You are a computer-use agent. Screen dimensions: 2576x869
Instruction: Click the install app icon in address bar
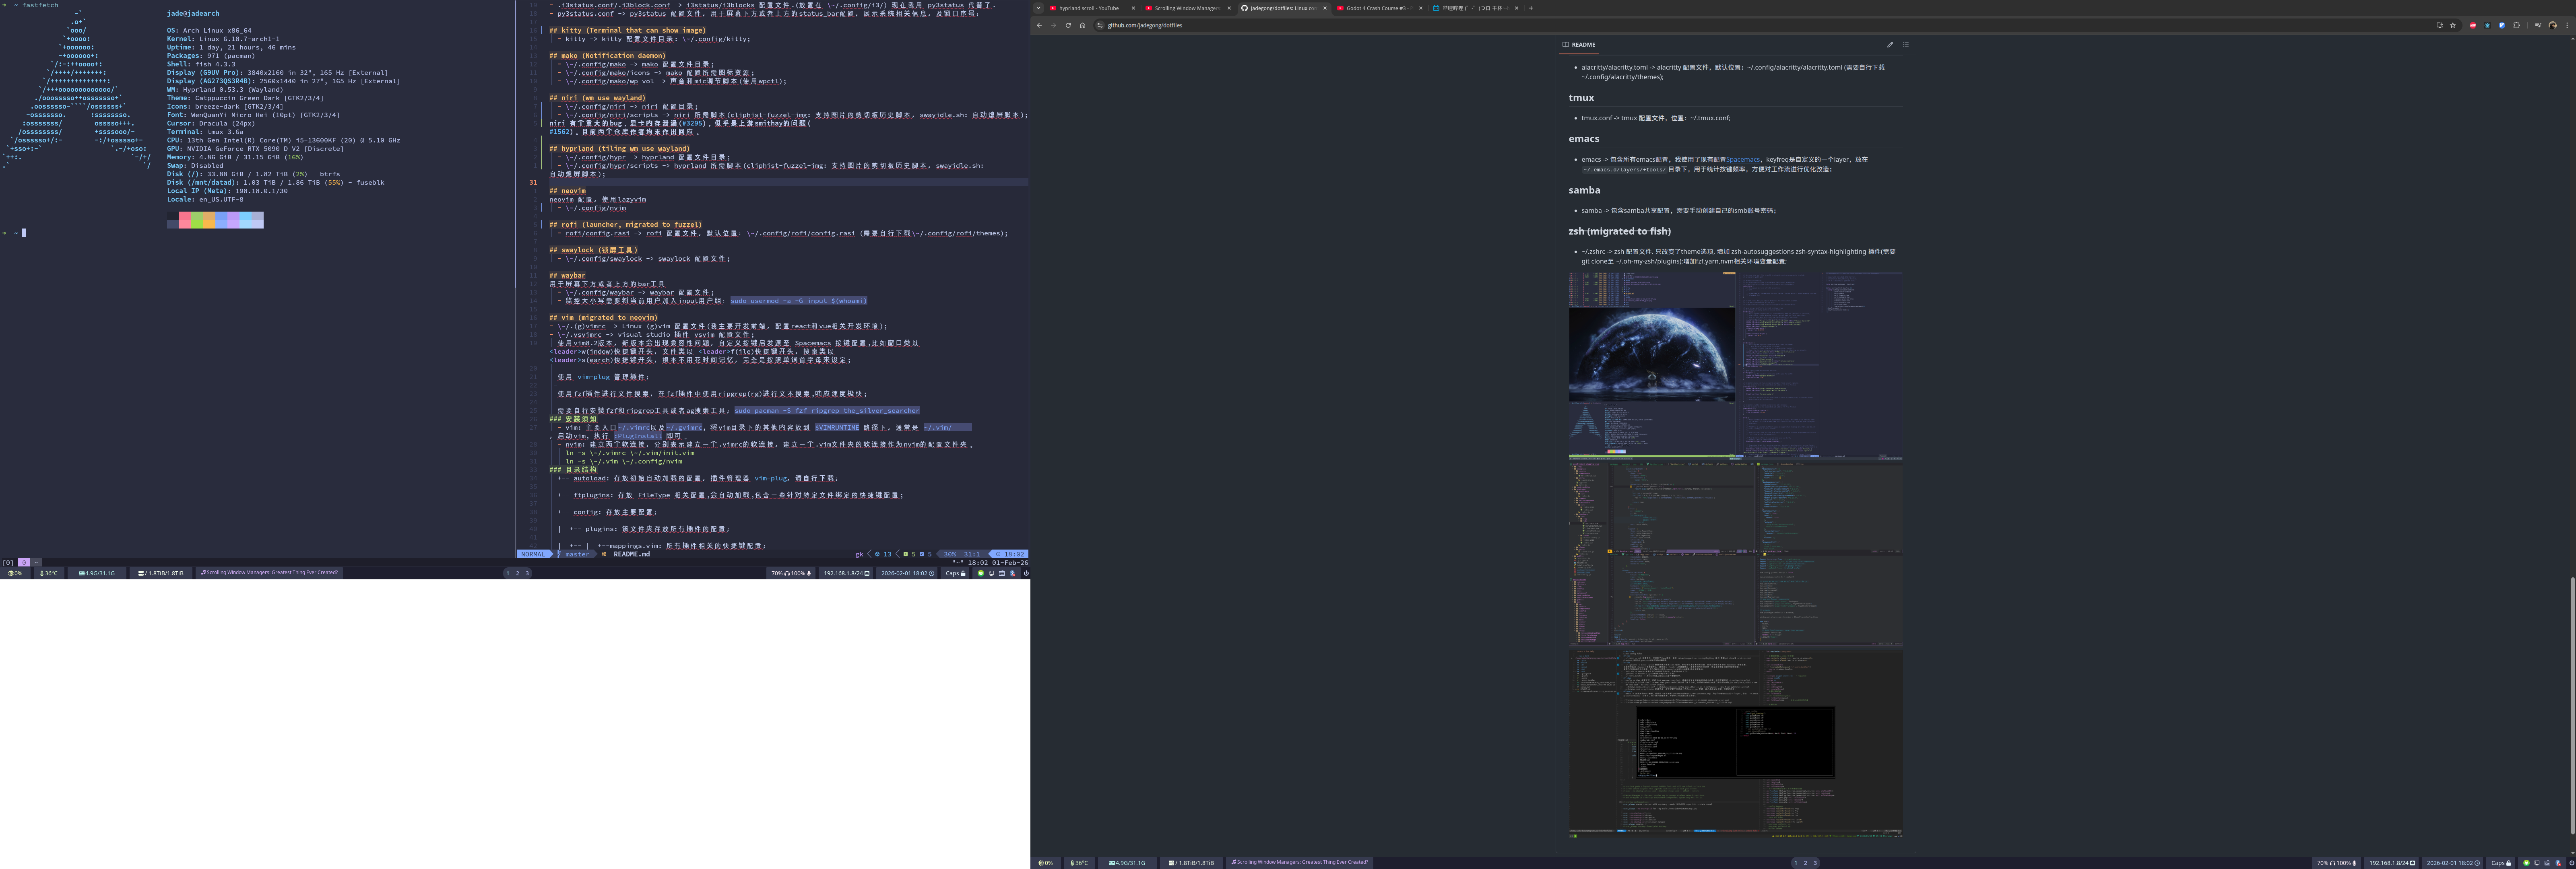2440,25
